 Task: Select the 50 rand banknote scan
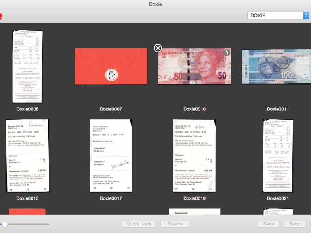point(195,67)
